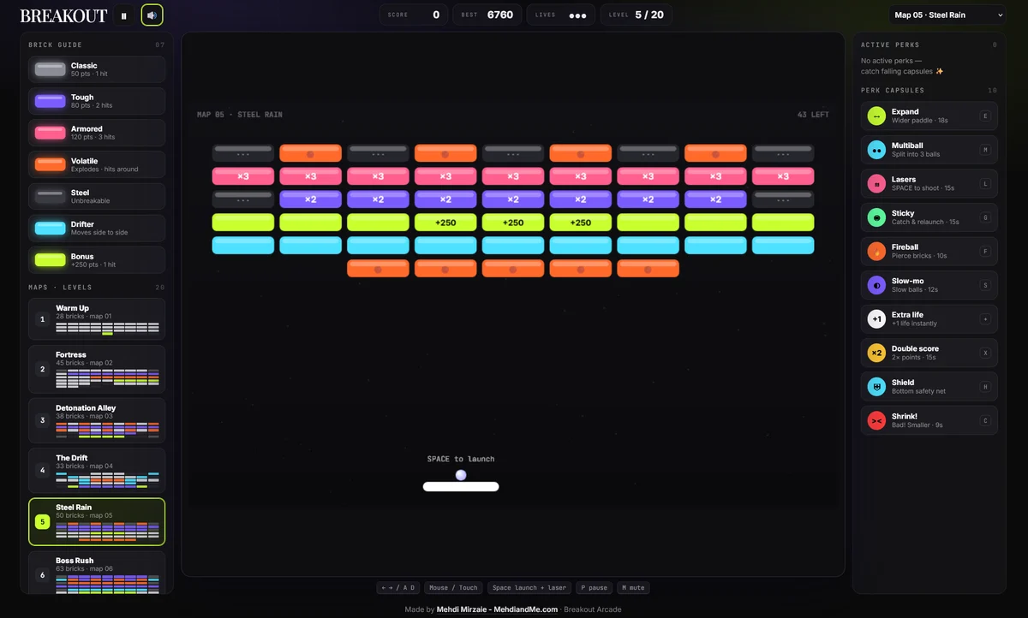Screen dimensions: 1028x618
Task: Click the level number 5 badge
Action: tap(42, 521)
